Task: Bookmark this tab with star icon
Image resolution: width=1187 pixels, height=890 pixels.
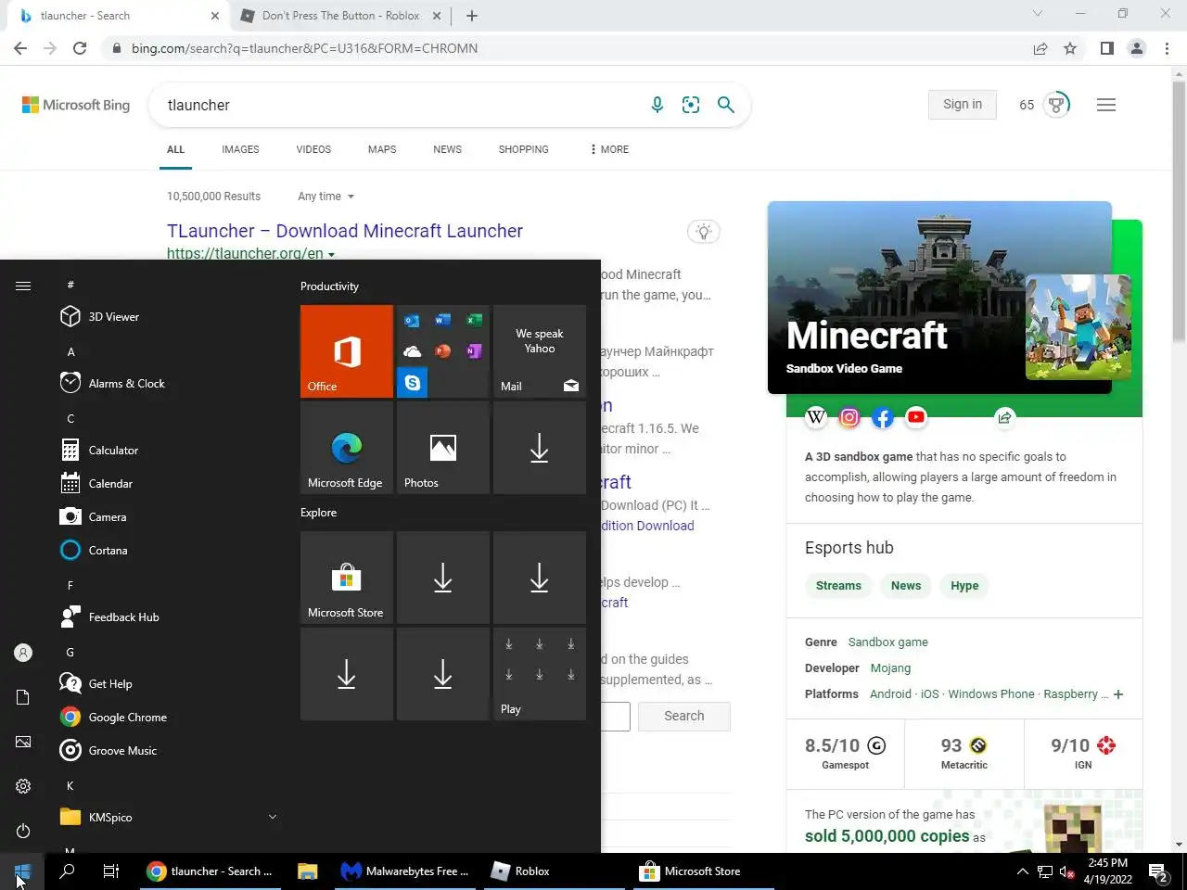Action: pyautogui.click(x=1070, y=48)
